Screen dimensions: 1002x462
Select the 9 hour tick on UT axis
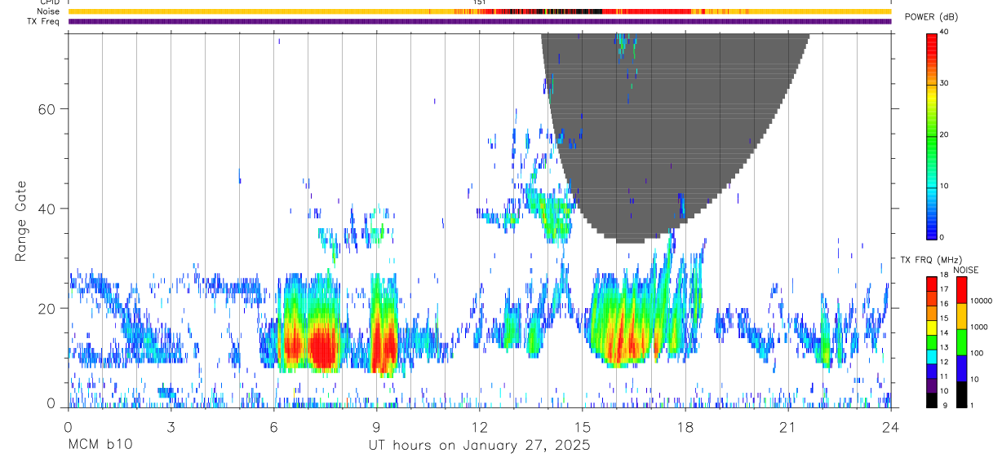click(376, 426)
